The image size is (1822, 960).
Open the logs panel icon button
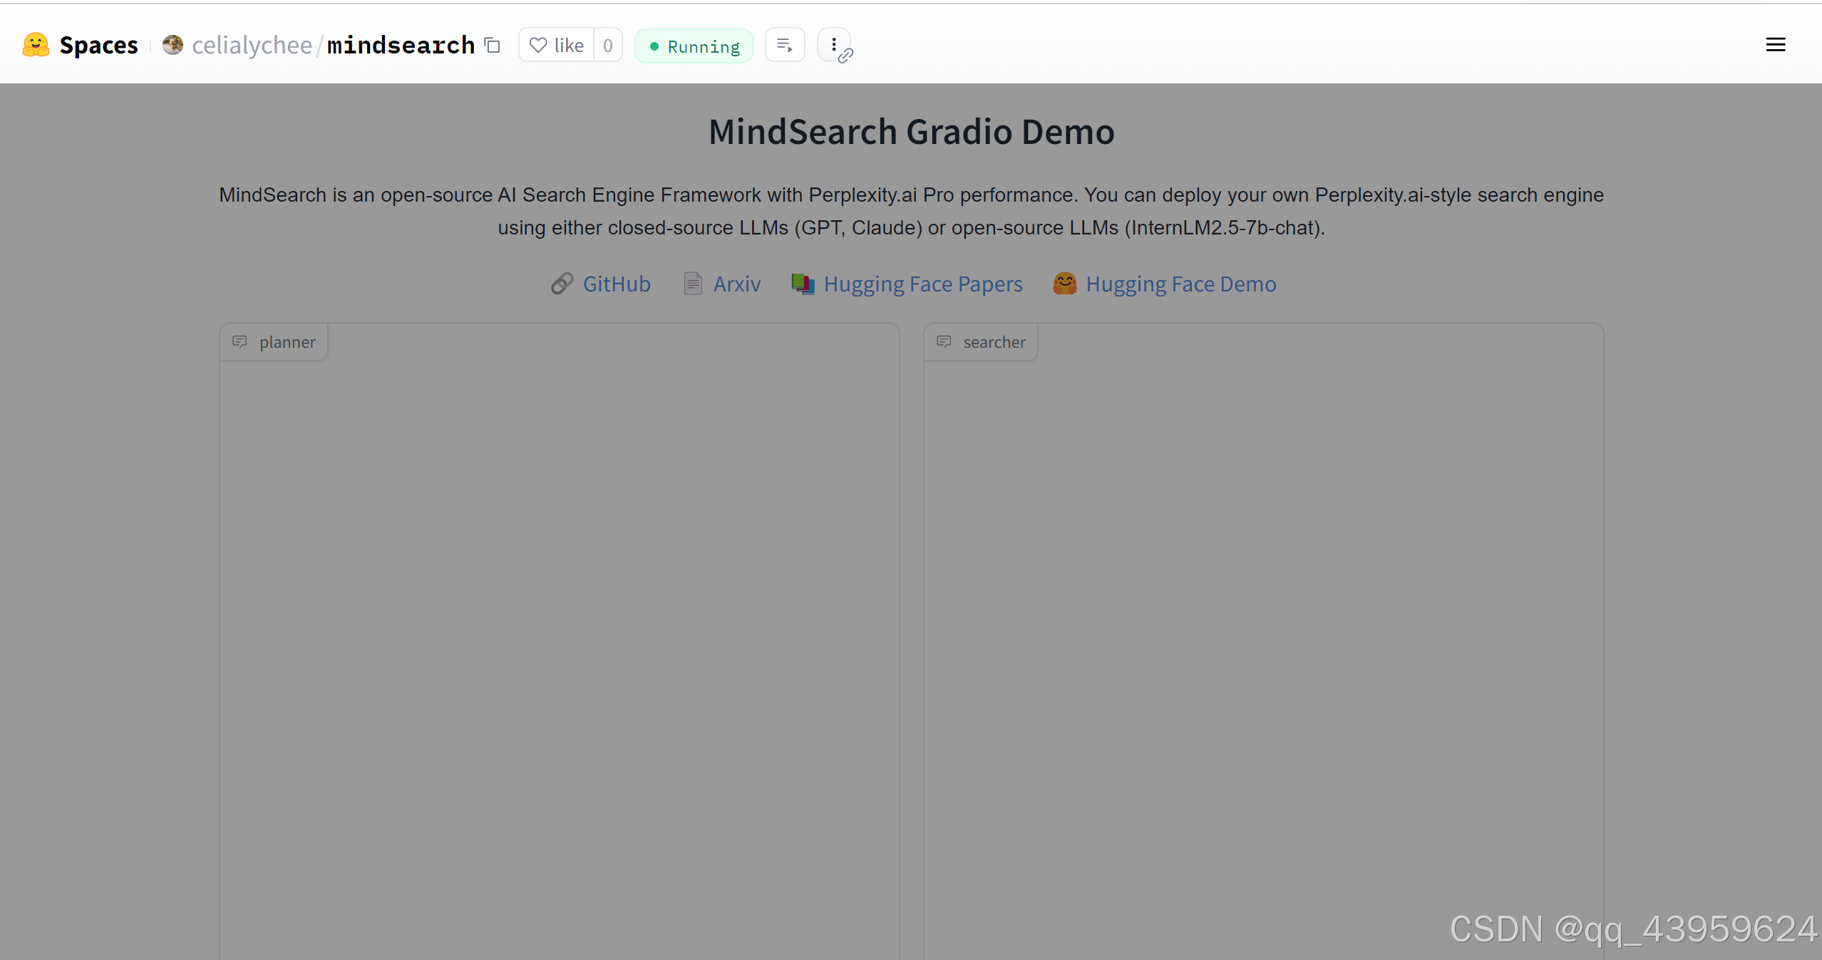(784, 46)
